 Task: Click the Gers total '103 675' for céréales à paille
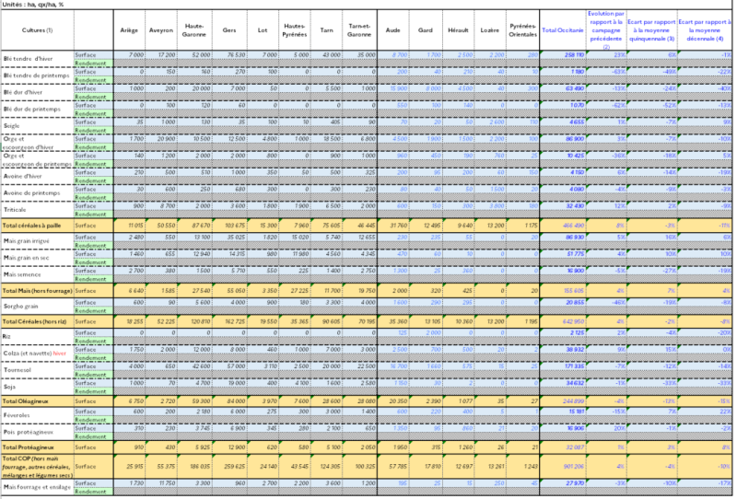pyautogui.click(x=235, y=226)
